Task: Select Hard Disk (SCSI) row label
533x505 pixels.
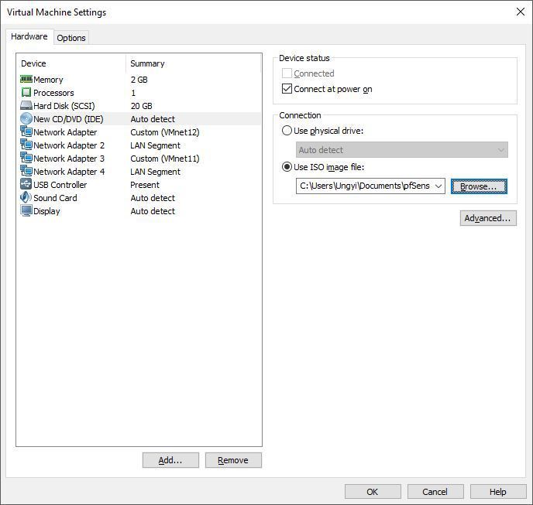Action: tap(64, 106)
